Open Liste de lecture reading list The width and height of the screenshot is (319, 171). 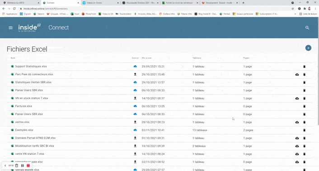coord(308,14)
